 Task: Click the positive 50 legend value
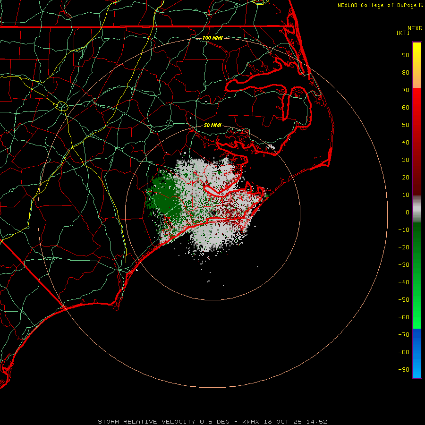(406, 125)
